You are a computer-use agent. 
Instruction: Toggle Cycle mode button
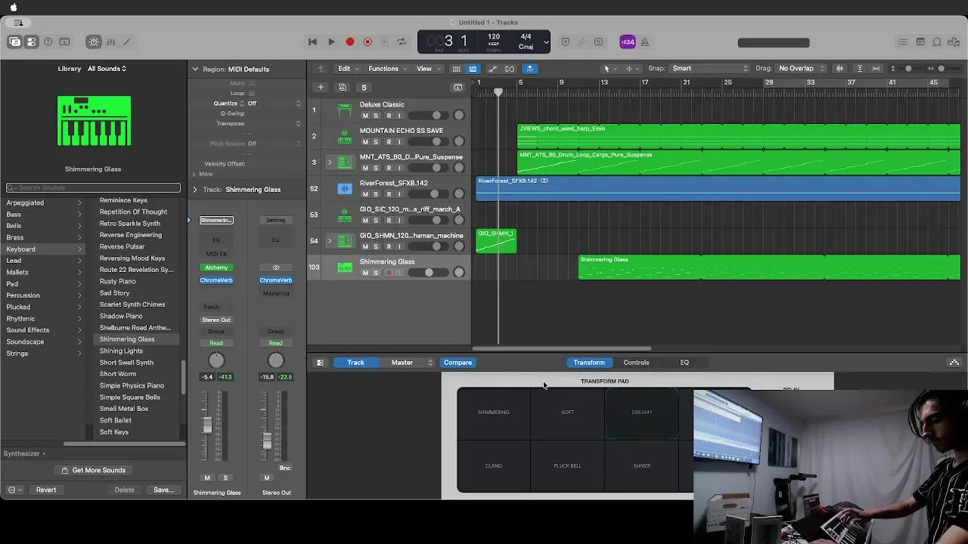coord(402,42)
